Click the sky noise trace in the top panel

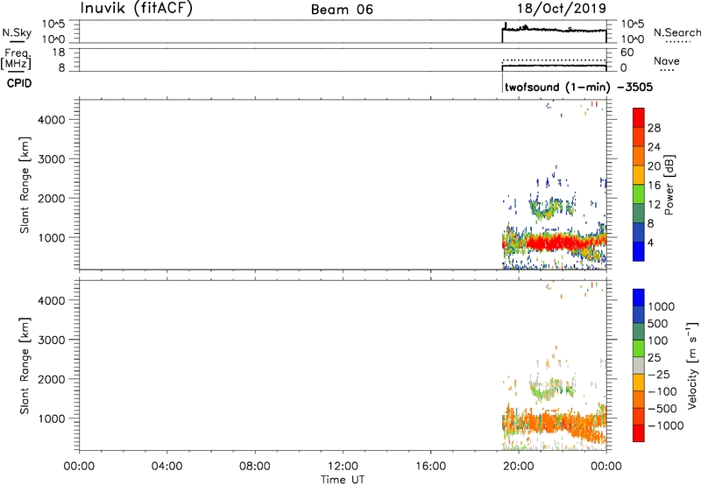pyautogui.click(x=555, y=30)
